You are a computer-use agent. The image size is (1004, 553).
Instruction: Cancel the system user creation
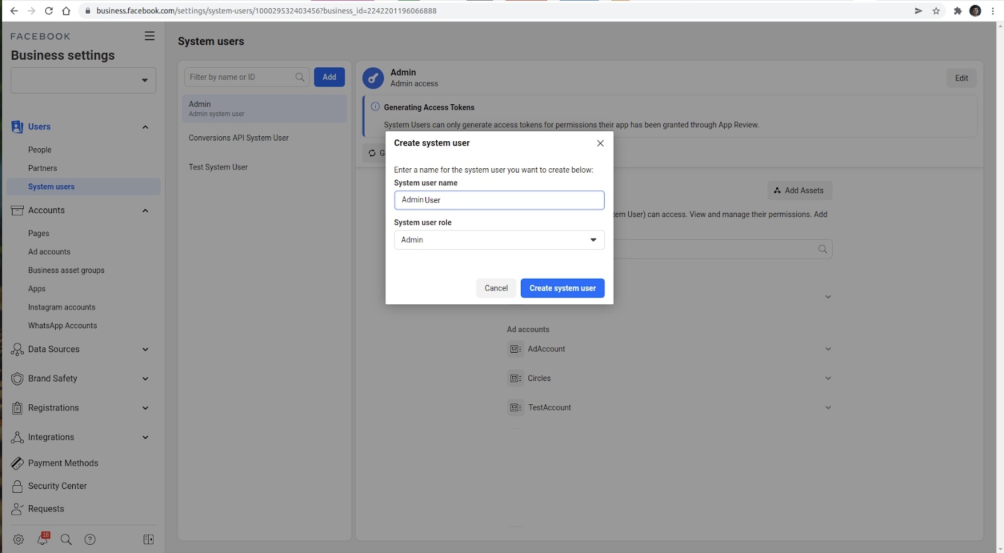tap(496, 288)
